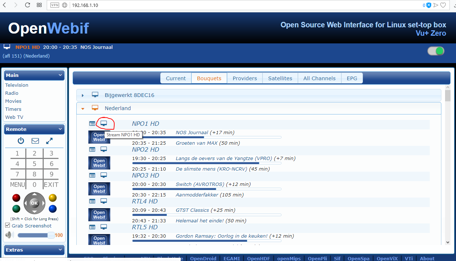
Task: Click the TV icon beside current NPO1 HD header
Action: 7,47
